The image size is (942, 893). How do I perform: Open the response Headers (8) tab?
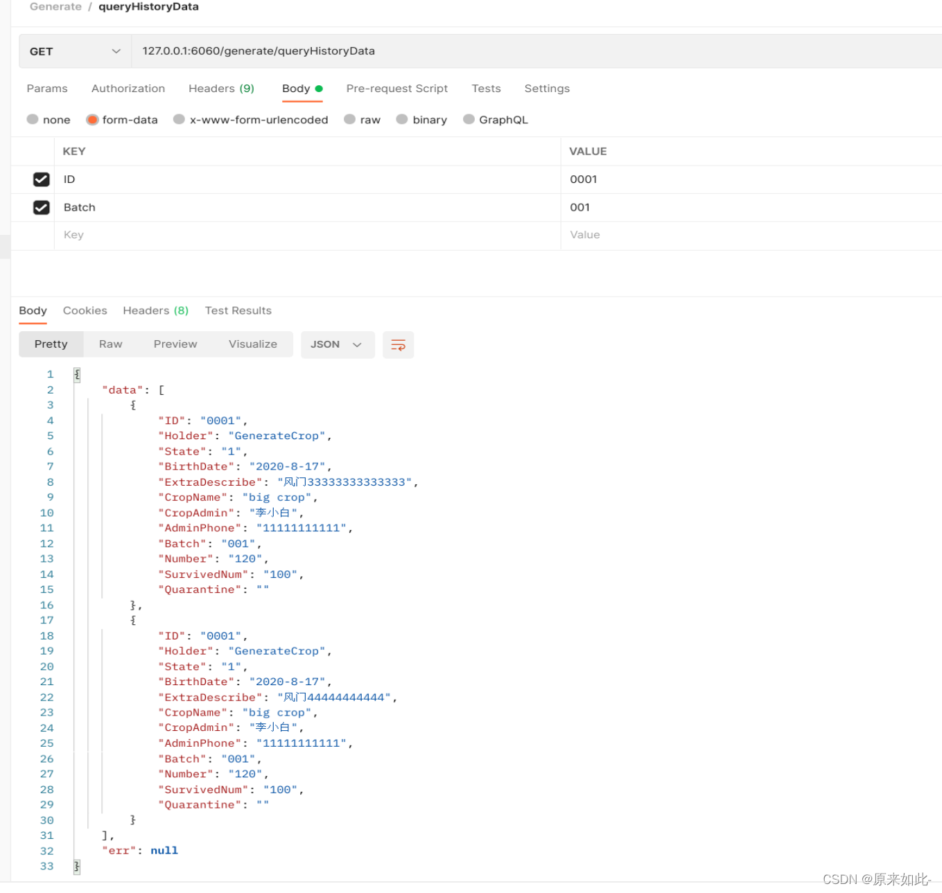coord(156,310)
